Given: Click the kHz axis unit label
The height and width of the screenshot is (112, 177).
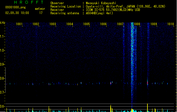Looking at the screenshot, I should [3, 23].
